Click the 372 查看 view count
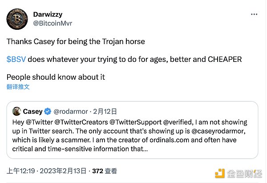267x183 pixels. click(104, 171)
